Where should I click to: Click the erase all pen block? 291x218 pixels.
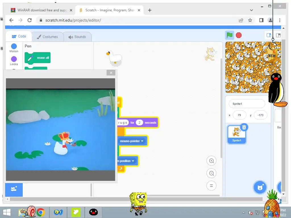(x=38, y=58)
